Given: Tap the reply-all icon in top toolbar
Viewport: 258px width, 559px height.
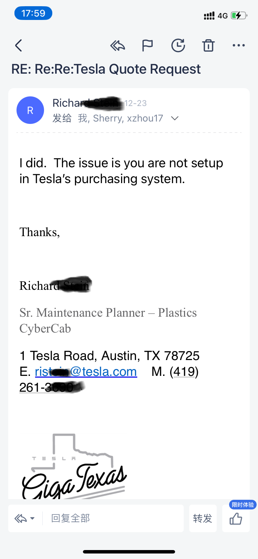Looking at the screenshot, I should pos(117,45).
